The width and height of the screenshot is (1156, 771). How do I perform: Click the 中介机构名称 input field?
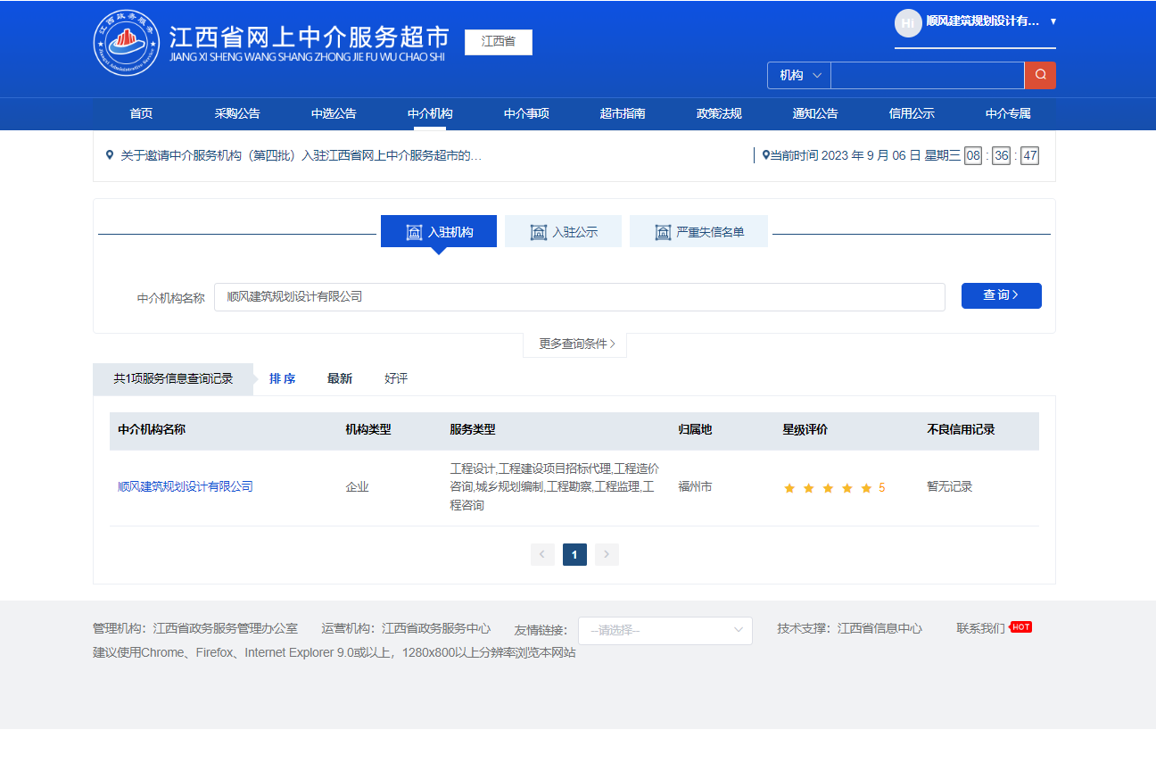pos(580,297)
